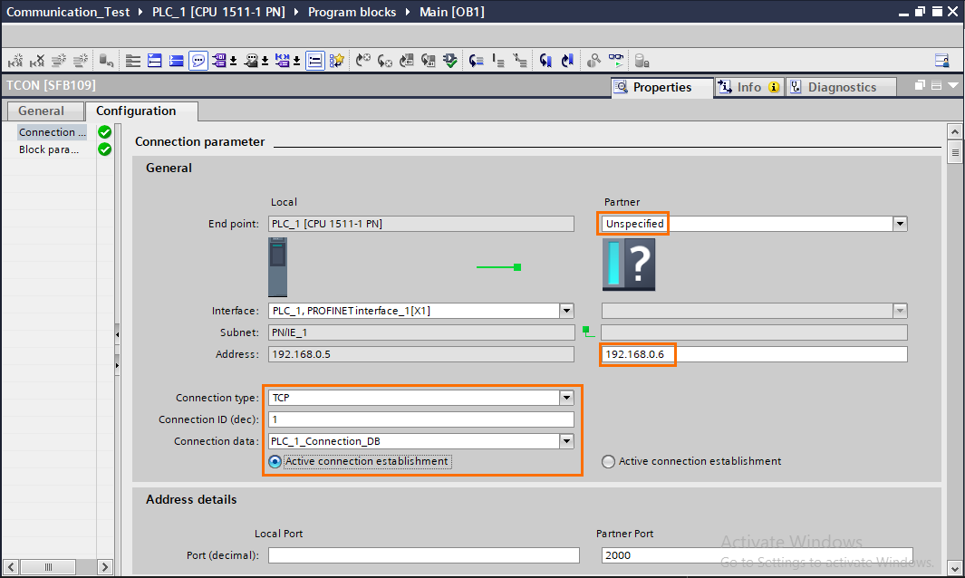This screenshot has height=578, width=965.
Task: Open the Properties tab
Action: click(x=662, y=87)
